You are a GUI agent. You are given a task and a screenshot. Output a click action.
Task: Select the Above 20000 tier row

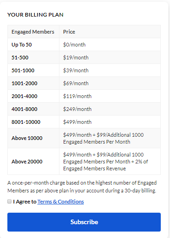click(84, 162)
